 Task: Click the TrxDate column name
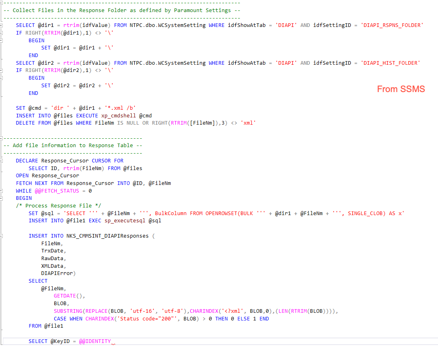click(x=52, y=251)
